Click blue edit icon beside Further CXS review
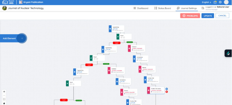This screenshot has width=232, height=105. point(167,89)
